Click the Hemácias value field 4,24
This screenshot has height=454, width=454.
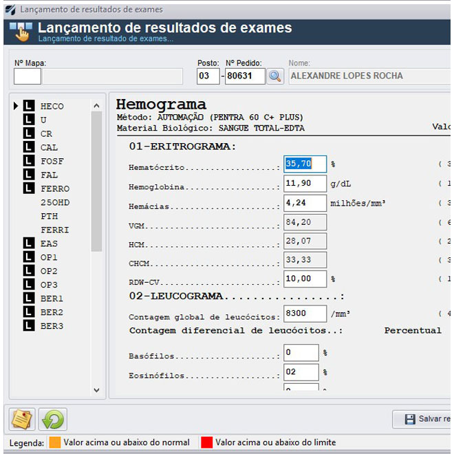click(305, 203)
